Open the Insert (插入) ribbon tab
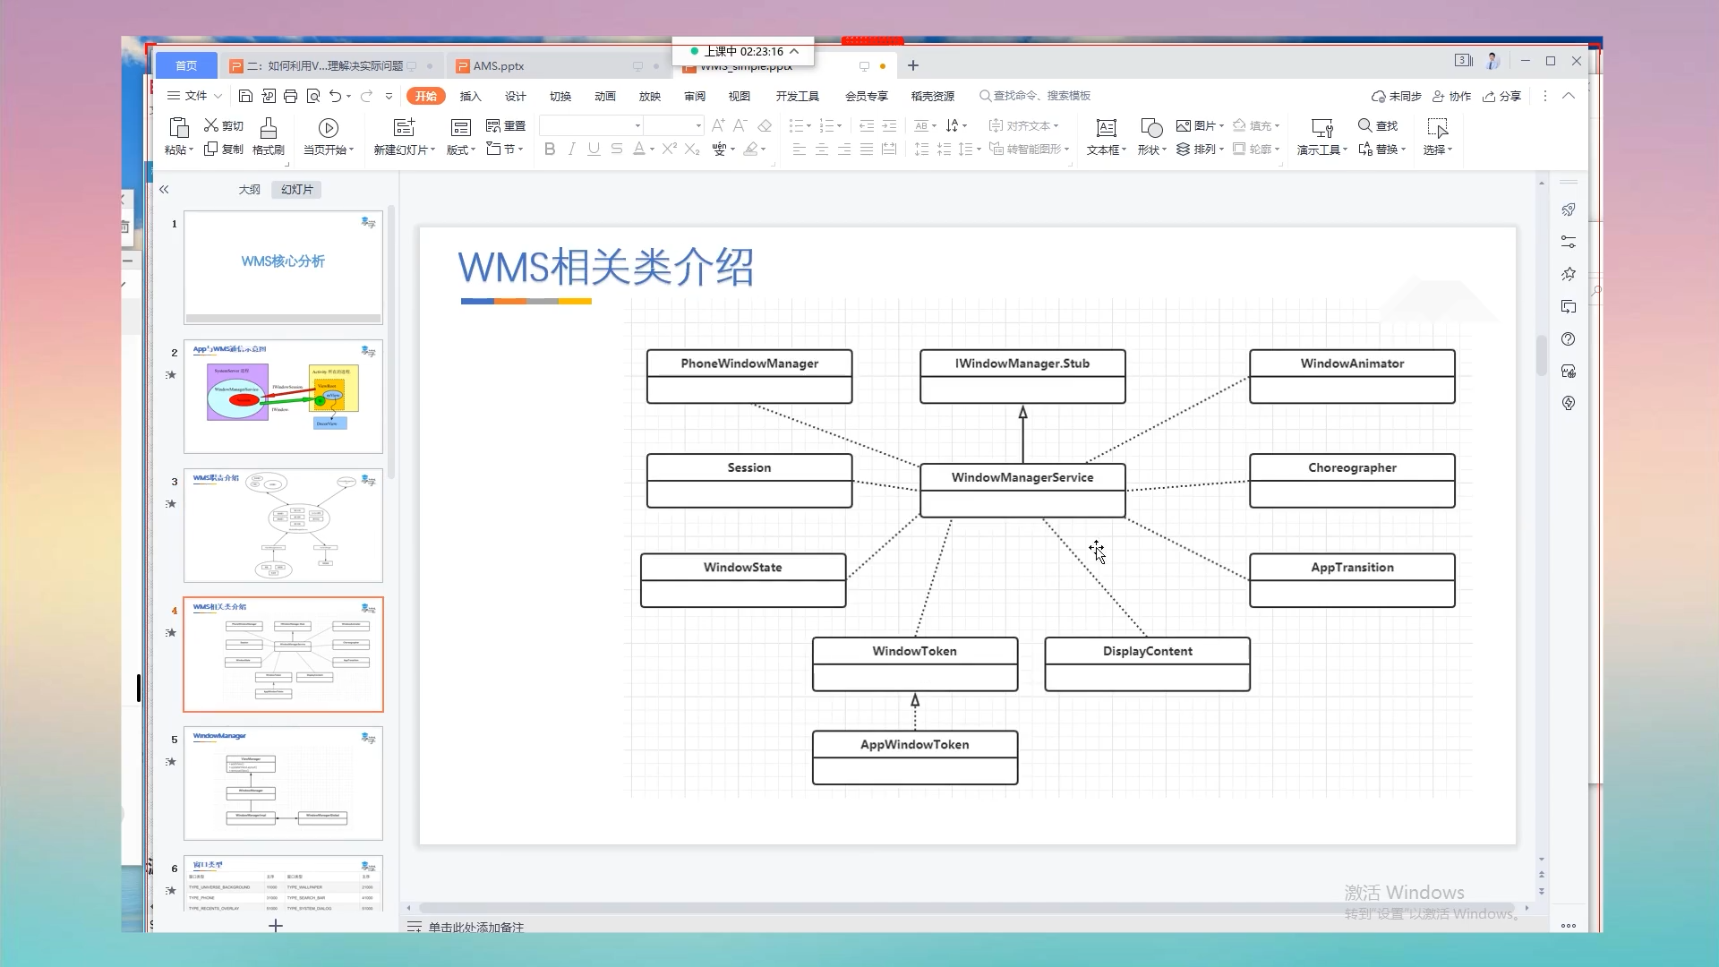Image resolution: width=1719 pixels, height=967 pixels. coord(470,96)
